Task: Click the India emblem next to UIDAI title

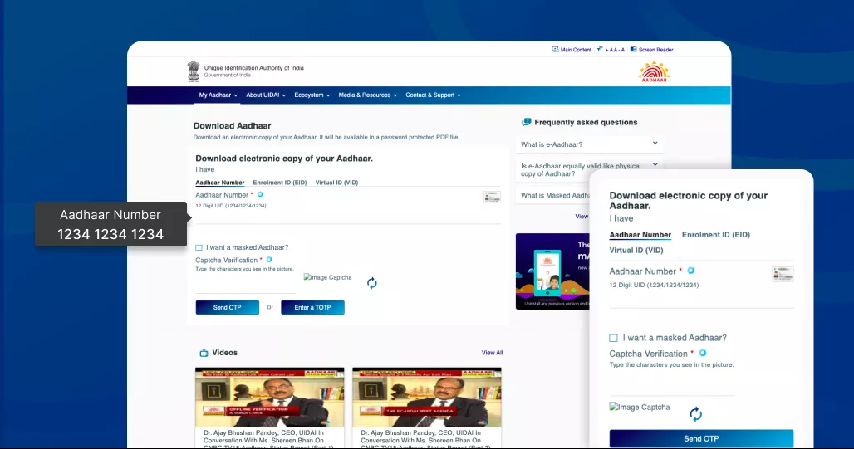Action: pyautogui.click(x=194, y=71)
